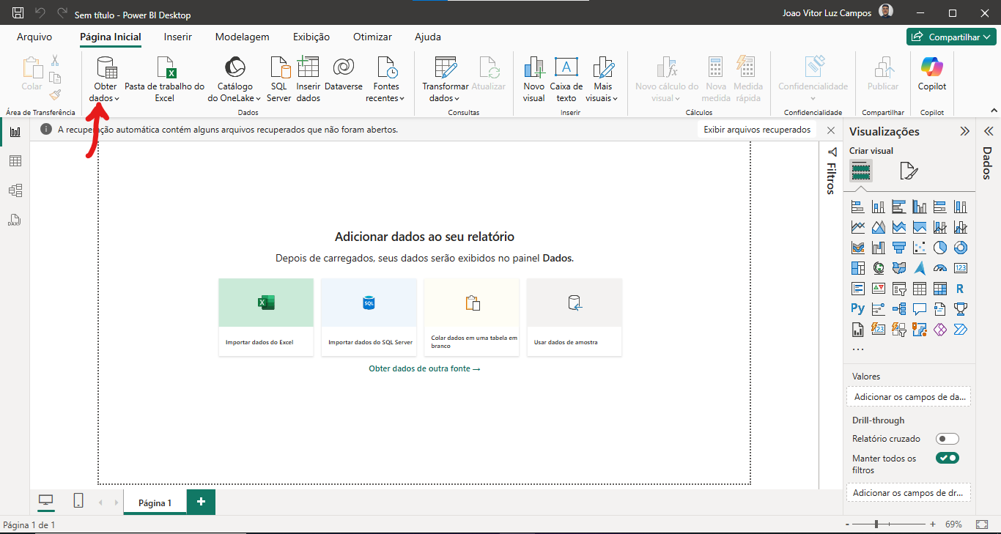Screen dimensions: 1001x534
Task: Toggle Relatório cruzado switch
Action: tap(948, 439)
